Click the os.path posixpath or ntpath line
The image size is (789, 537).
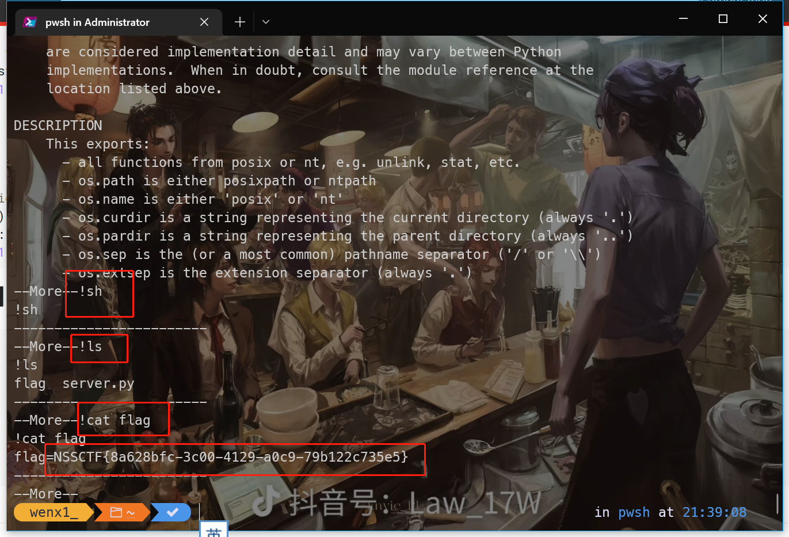[219, 181]
